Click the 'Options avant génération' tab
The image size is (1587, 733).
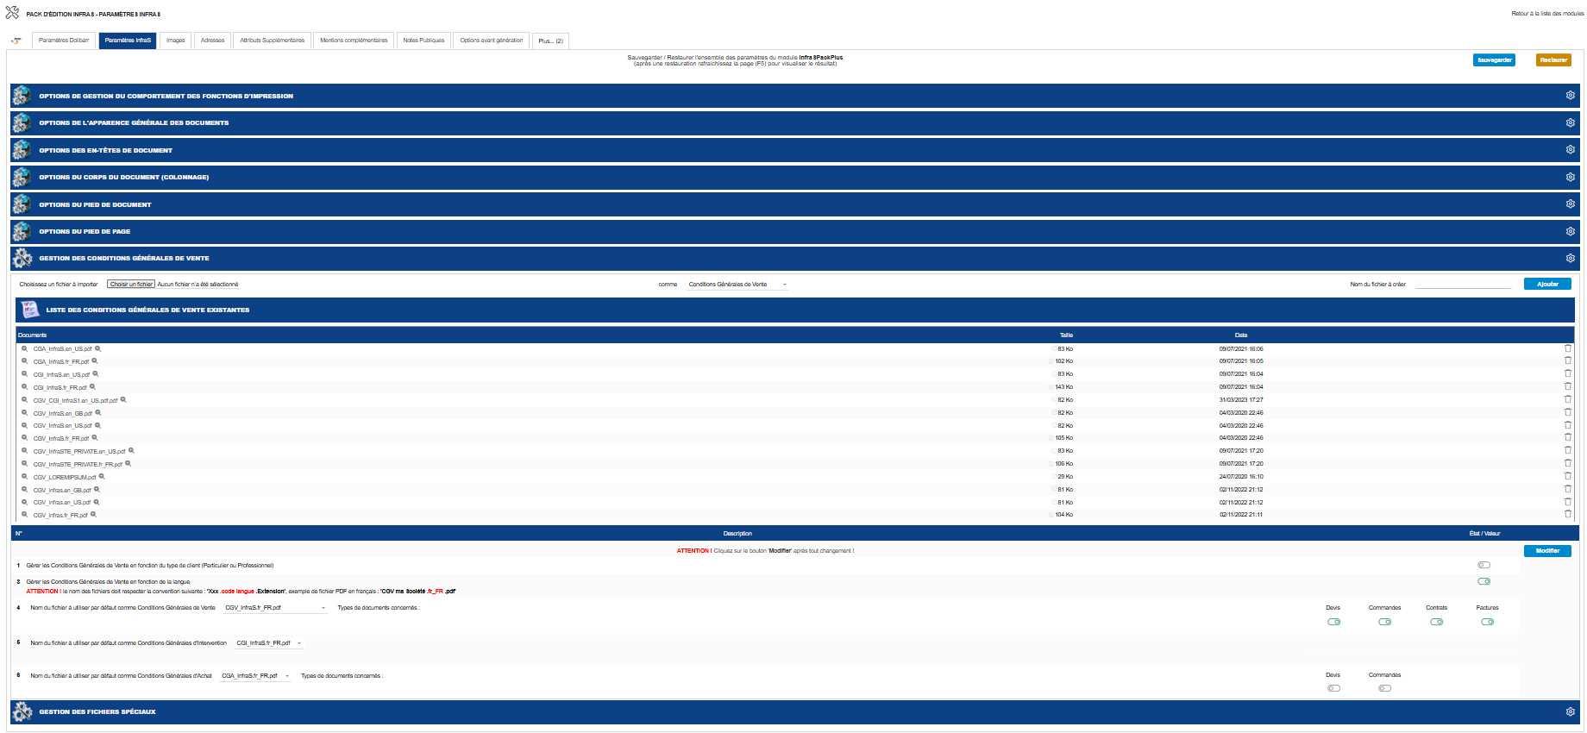(x=492, y=41)
